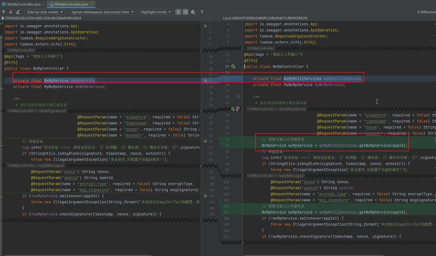Switch to the first WxMpController.java tab
Screen dimensions: 436x256
pyautogui.click(x=24, y=4)
